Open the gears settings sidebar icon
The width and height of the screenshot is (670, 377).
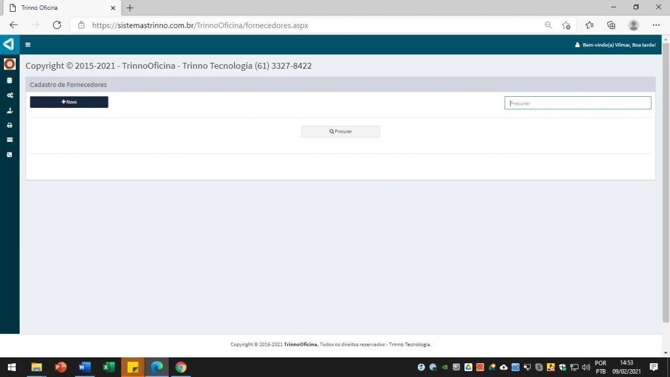click(x=9, y=96)
